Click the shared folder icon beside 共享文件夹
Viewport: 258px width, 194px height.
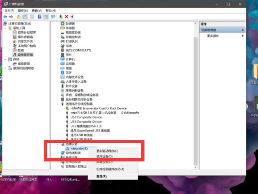[15, 42]
